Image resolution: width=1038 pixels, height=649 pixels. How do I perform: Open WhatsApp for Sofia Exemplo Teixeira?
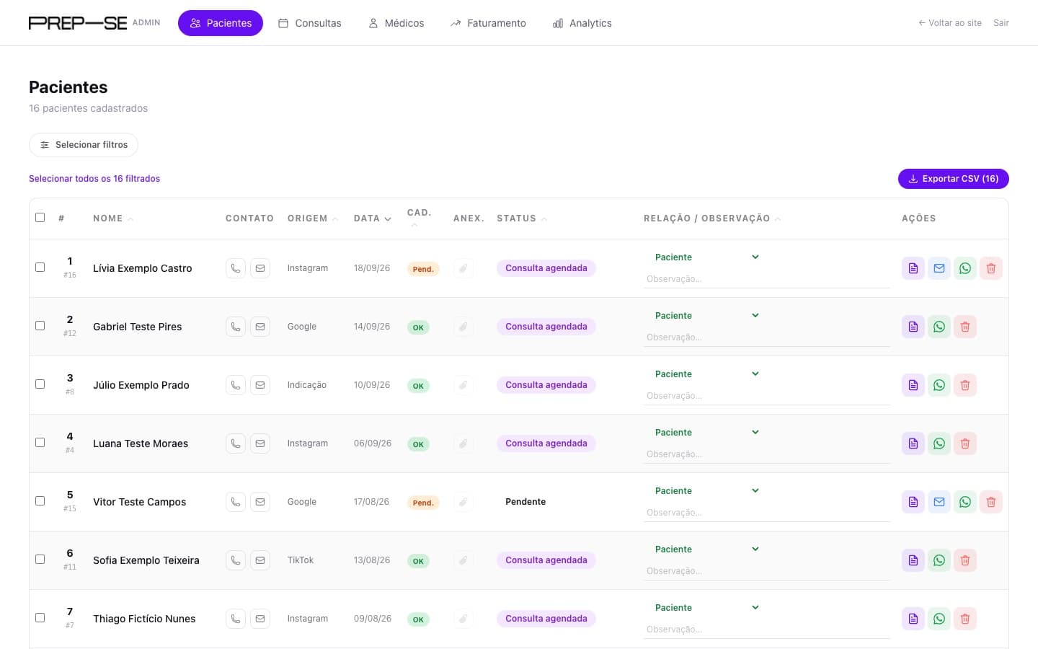[939, 560]
